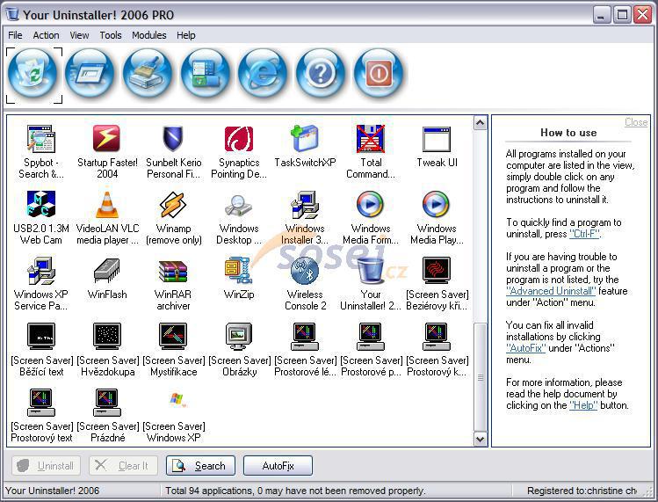The width and height of the screenshot is (658, 502).
Task: Click the question mark Help toolbar icon
Action: coord(321,75)
